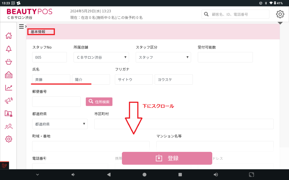The image size is (289, 180).
Task: Click the 受付可能数 input field
Action: tap(225, 57)
